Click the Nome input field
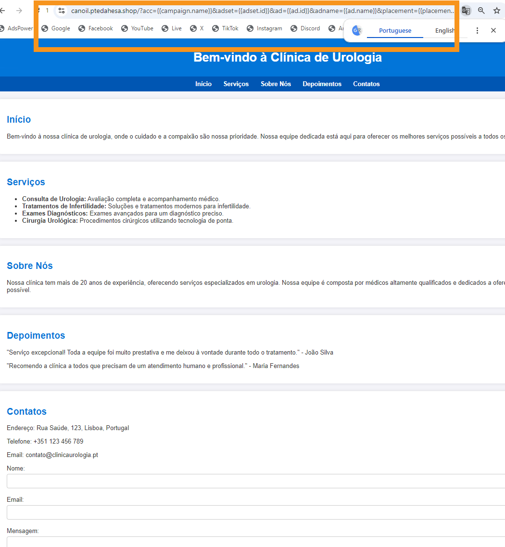 tap(256, 481)
